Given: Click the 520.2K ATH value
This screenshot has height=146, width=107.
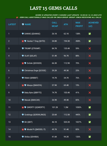Looking at the screenshot, I should coord(67,122).
